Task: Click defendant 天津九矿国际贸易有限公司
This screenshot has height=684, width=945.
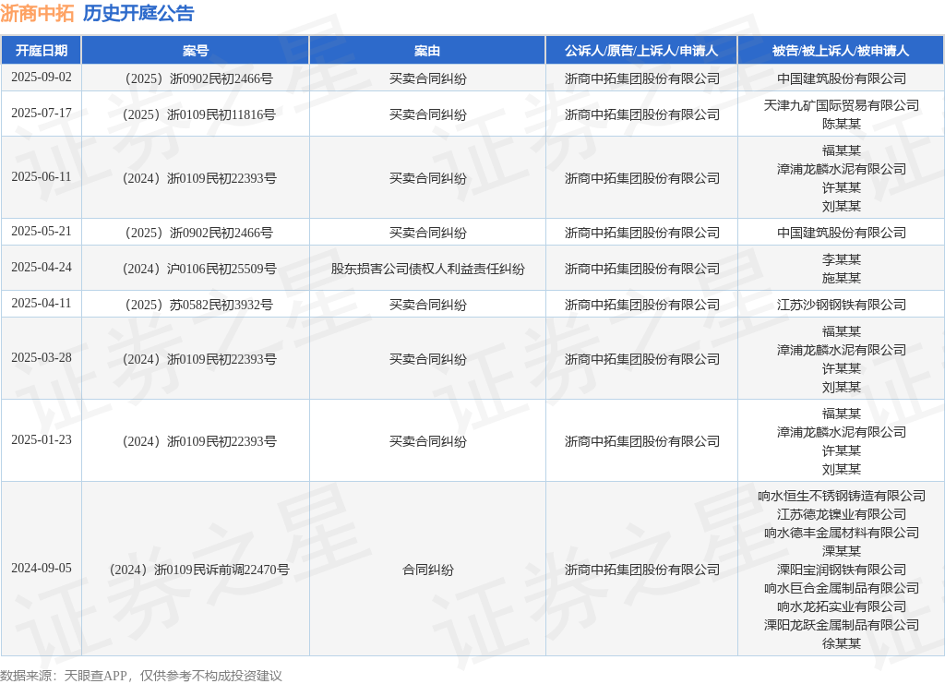Action: point(841,105)
